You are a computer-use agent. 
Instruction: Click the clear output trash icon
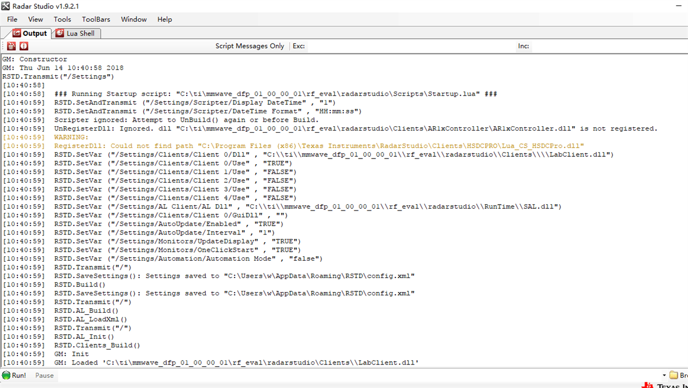[x=11, y=46]
